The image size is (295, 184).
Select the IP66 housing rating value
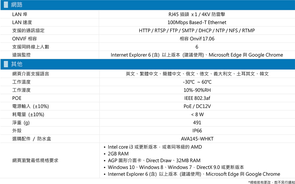click(197, 131)
